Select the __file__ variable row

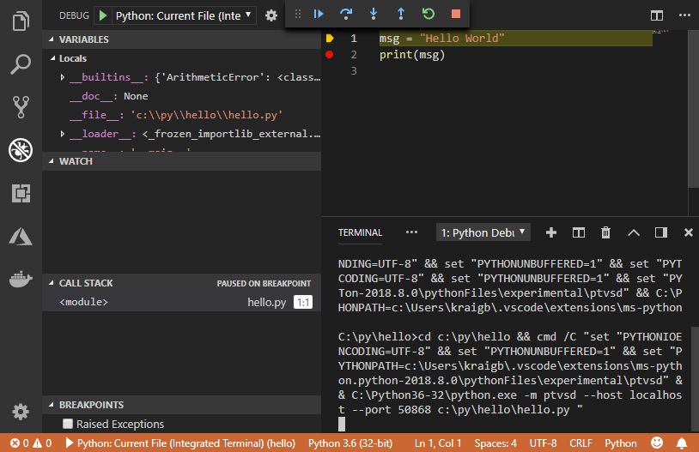[x=181, y=115]
